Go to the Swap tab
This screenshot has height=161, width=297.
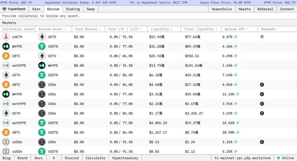point(90,9)
